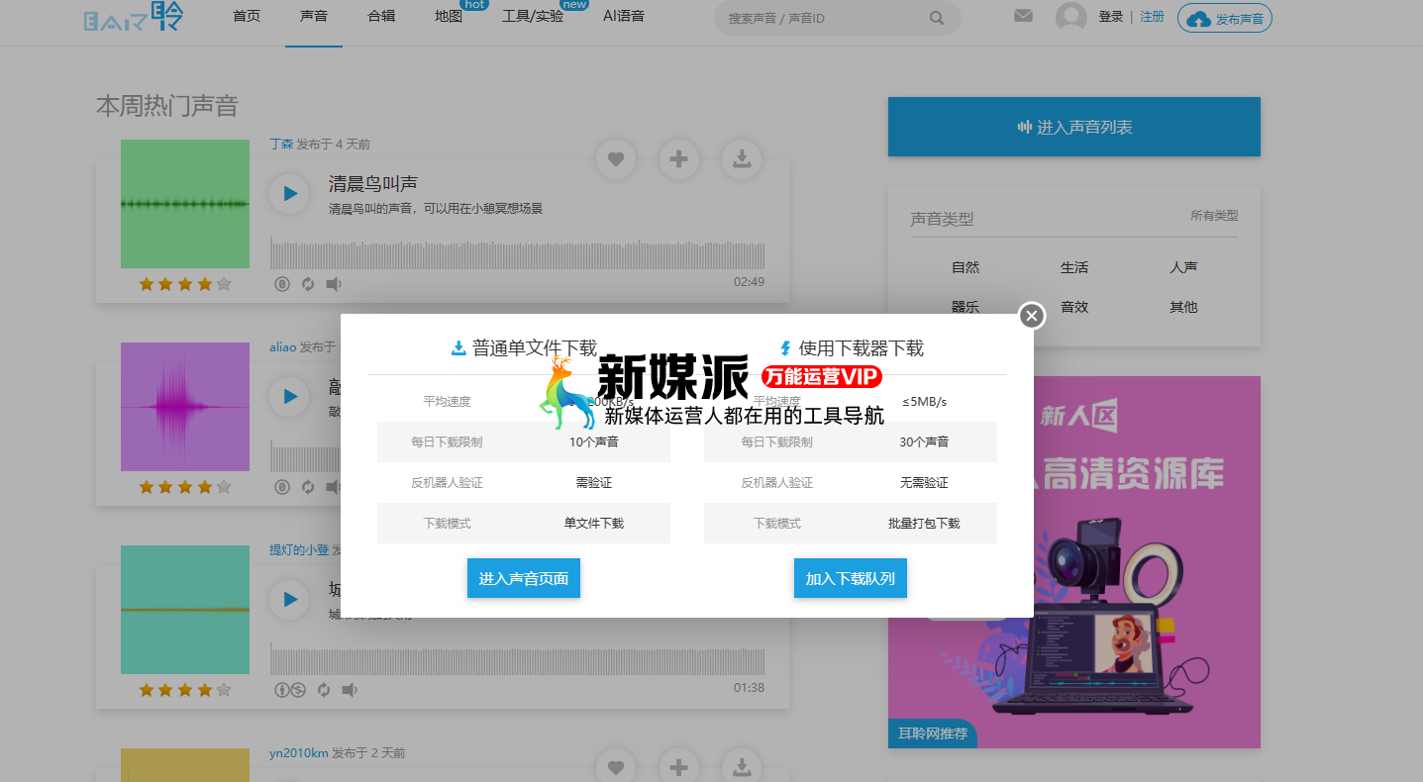Open the 清晨鸟叫声 title link
The image size is (1423, 782).
point(373,183)
